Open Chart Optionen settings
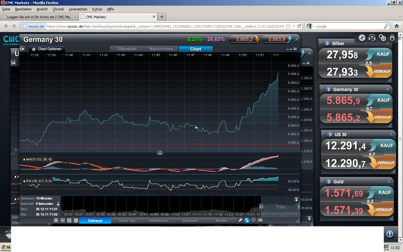Image resolution: width=403 pixels, height=252 pixels. pos(47,49)
